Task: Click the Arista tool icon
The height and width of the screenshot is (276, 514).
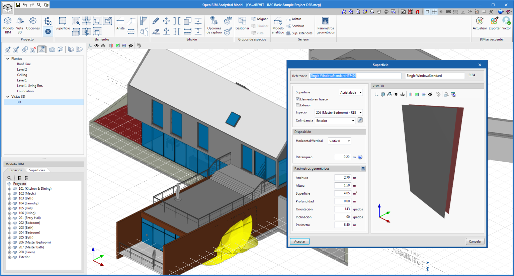Action: coord(120,21)
